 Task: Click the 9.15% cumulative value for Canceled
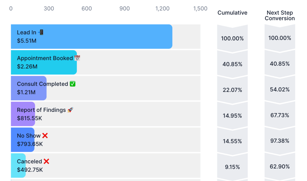[233, 167]
